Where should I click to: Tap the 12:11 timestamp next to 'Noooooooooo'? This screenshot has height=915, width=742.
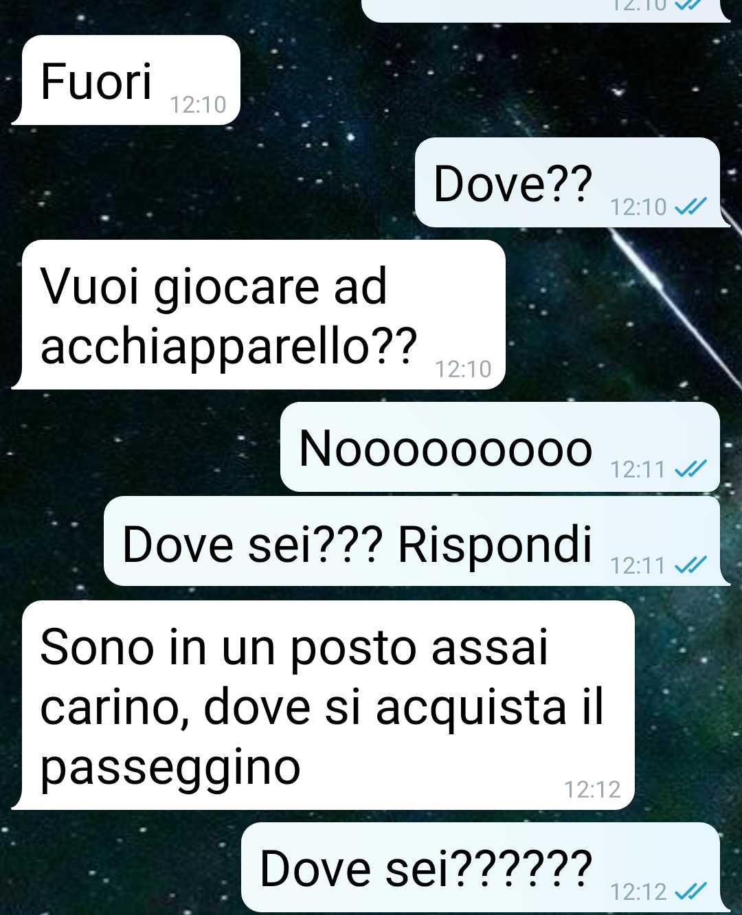coord(638,469)
